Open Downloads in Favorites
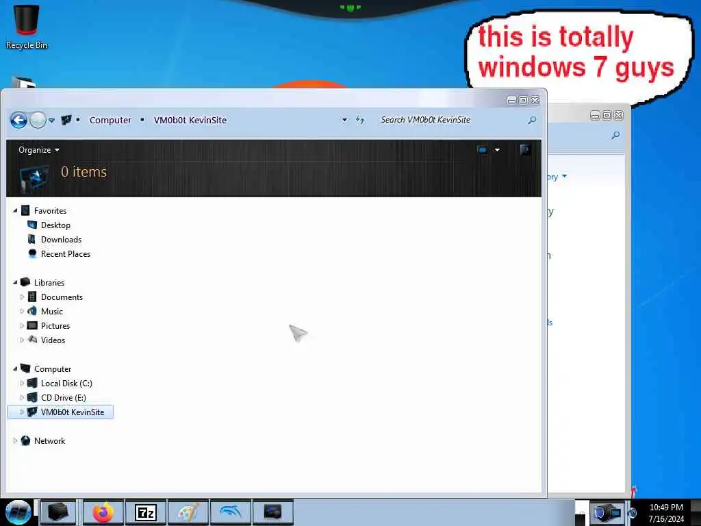Screen dimensions: 701x526 (x=61, y=239)
